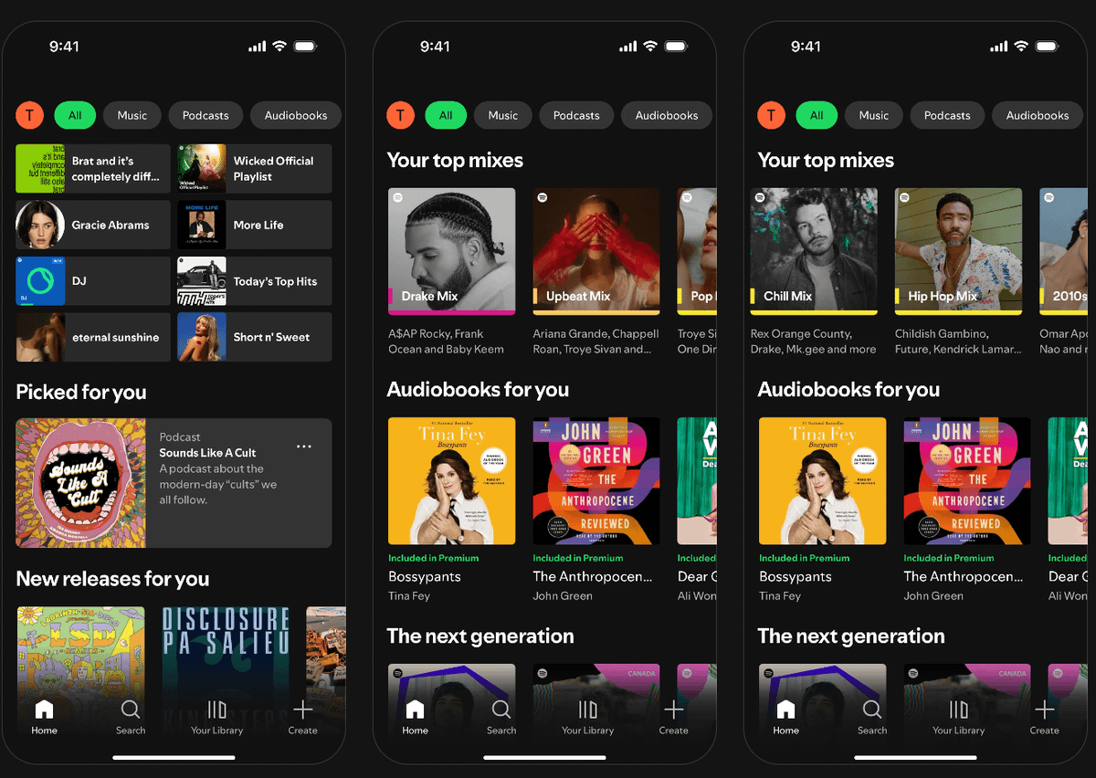Tap Search icon in middle phone
Screen dimensions: 1096x778
coord(501,710)
